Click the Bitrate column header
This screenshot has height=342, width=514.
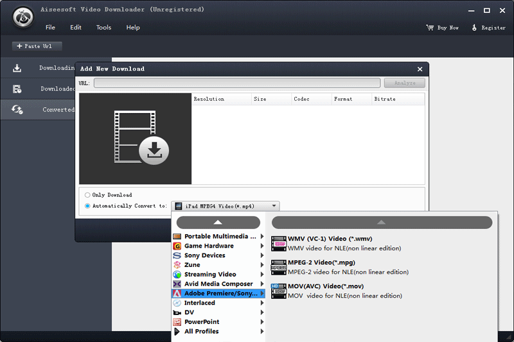click(398, 99)
